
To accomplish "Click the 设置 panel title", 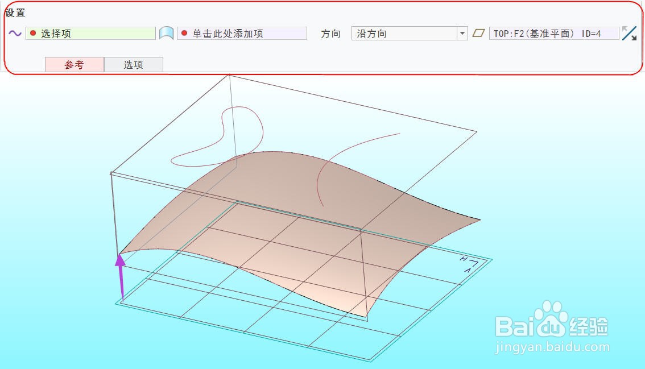I will pos(15,13).
